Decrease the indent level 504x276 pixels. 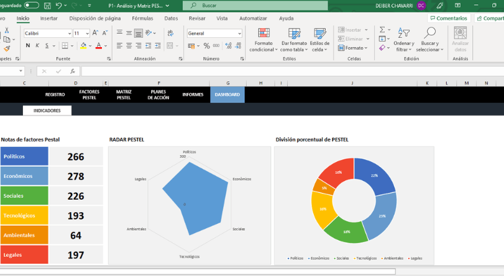click(x=148, y=45)
